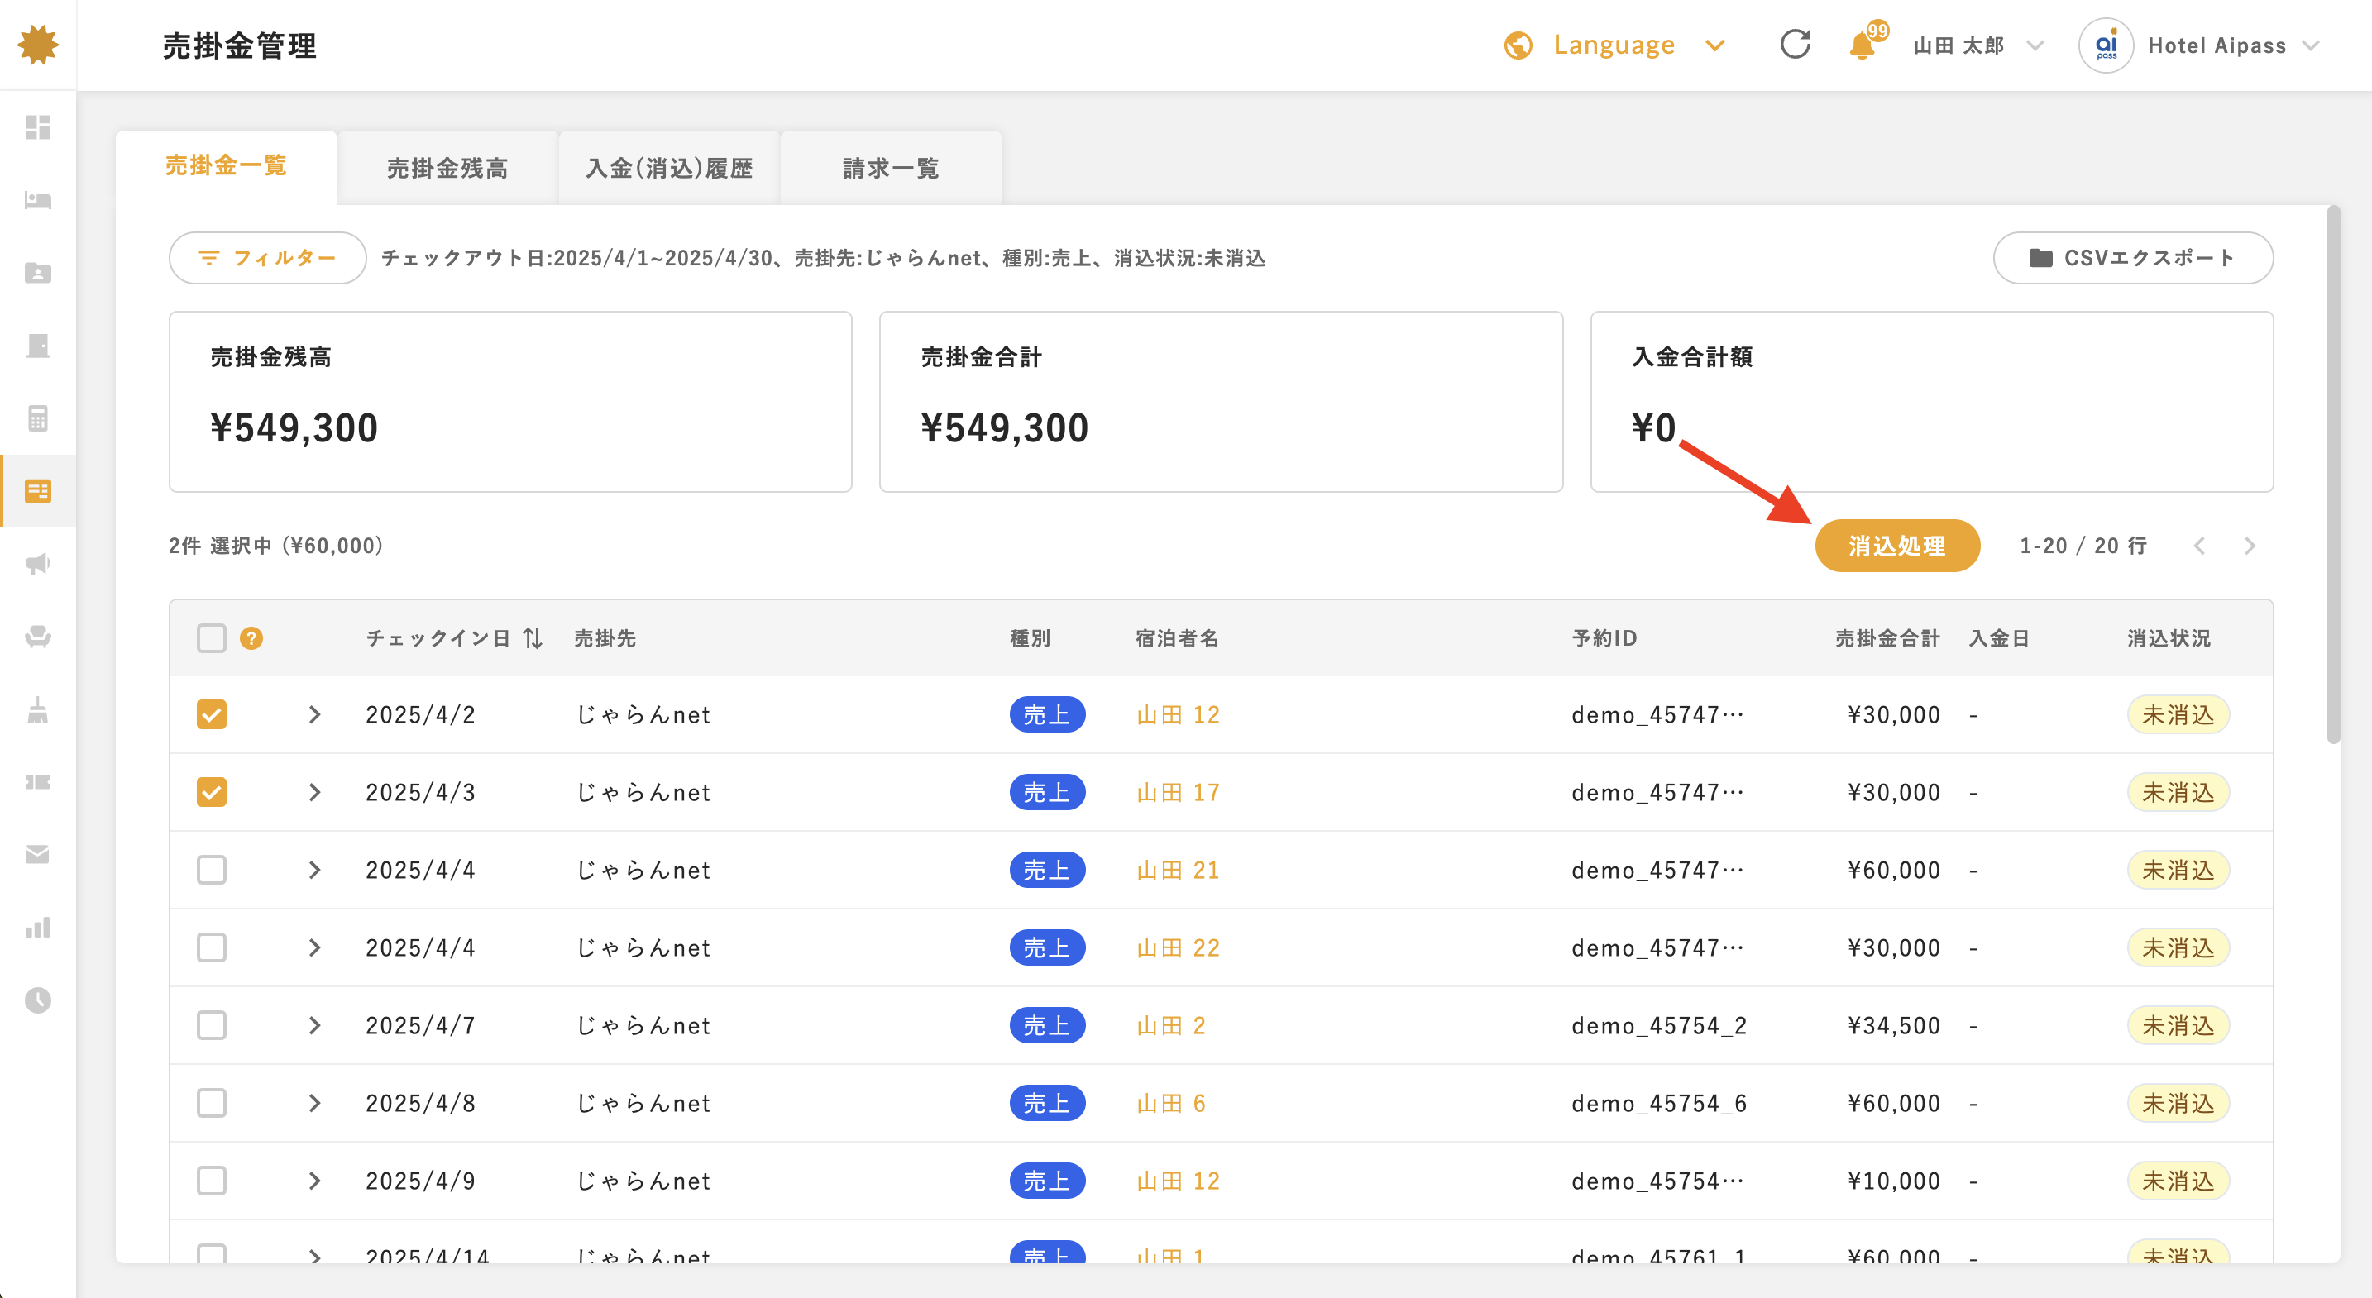Expand the 2025/4/8 row details

[x=315, y=1103]
